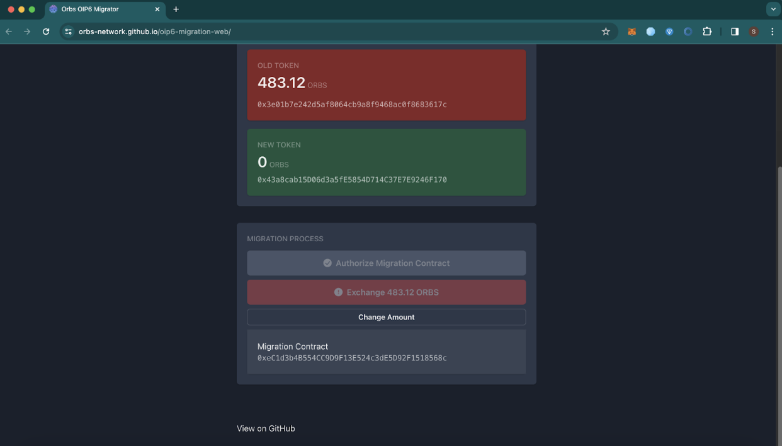The image size is (782, 446).
Task: Click Exchange 483.12 ORBS
Action: point(386,292)
